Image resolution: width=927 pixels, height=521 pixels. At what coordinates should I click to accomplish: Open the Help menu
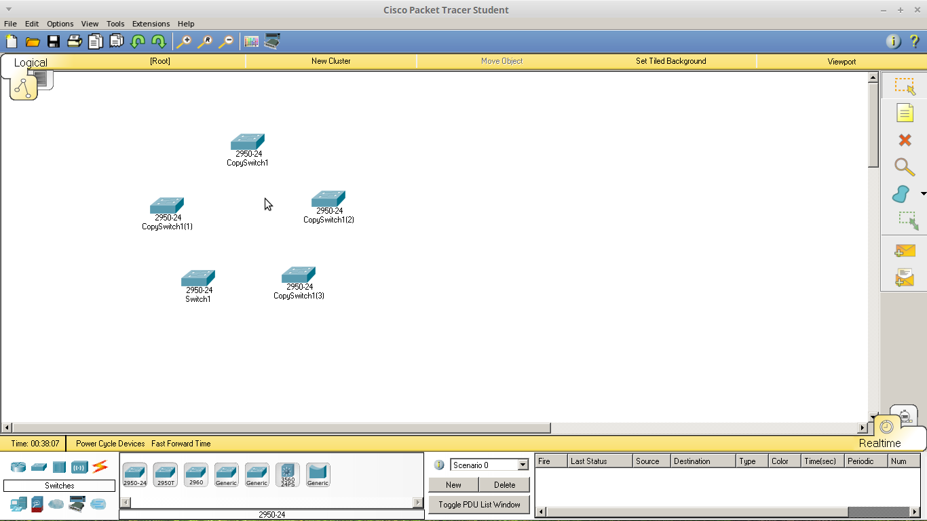click(185, 23)
